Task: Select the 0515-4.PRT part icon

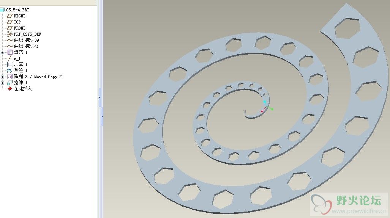Action: [2, 10]
